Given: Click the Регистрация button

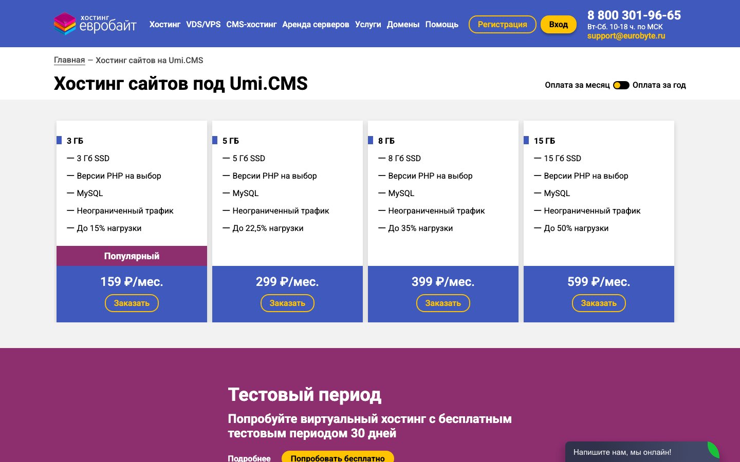Looking at the screenshot, I should (502, 24).
